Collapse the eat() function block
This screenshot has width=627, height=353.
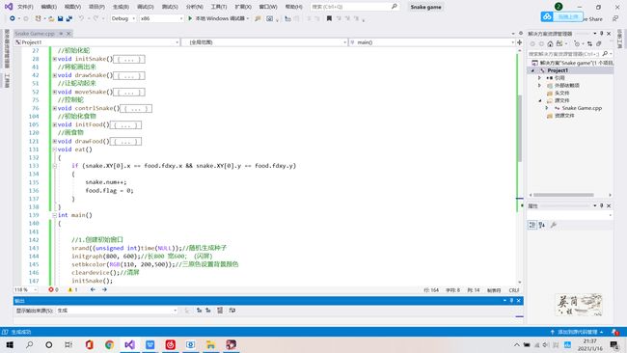click(55, 149)
